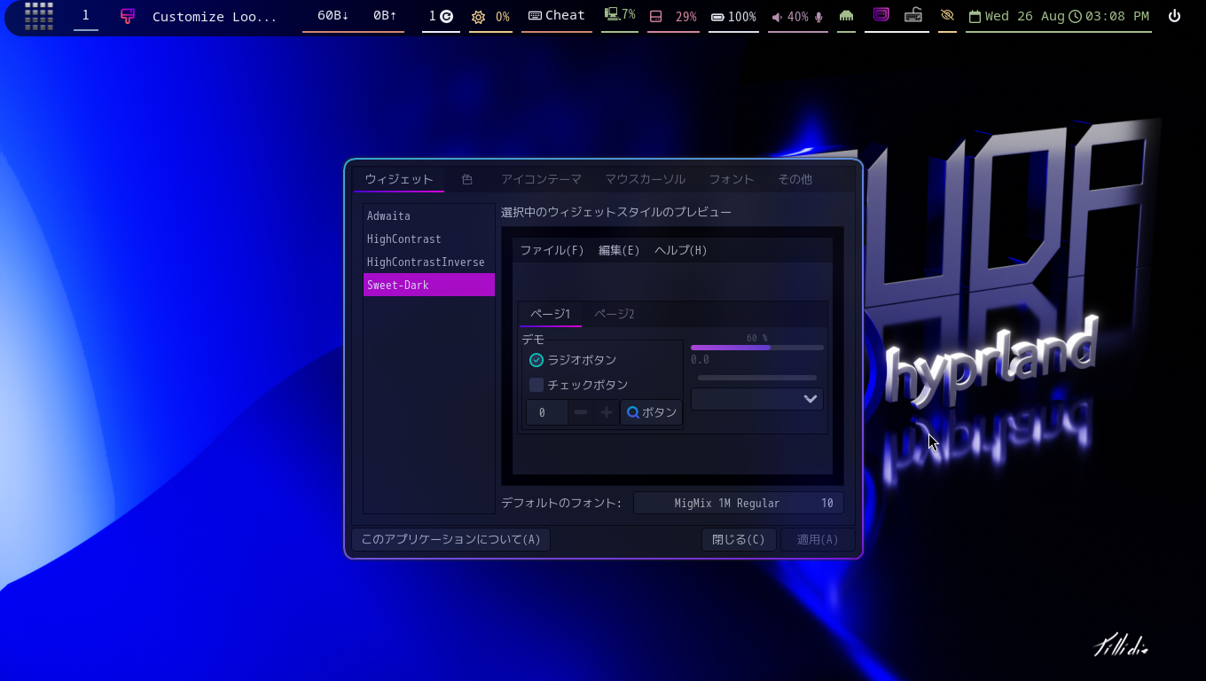Select the ページ2 preview tab

[x=614, y=314]
